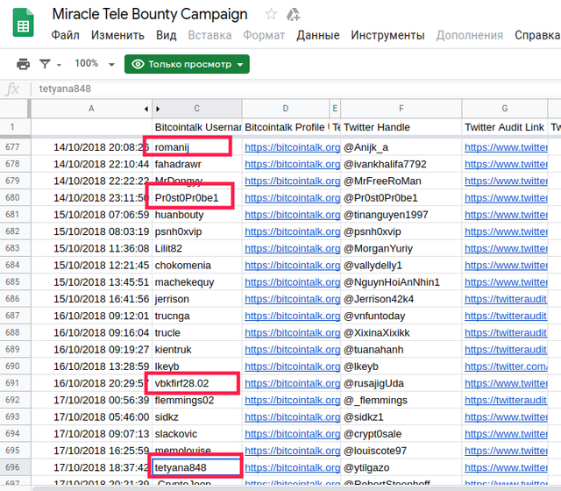This screenshot has width=561, height=491.
Task: Open bitcointalk profile link for huanbouty
Action: [x=292, y=215]
